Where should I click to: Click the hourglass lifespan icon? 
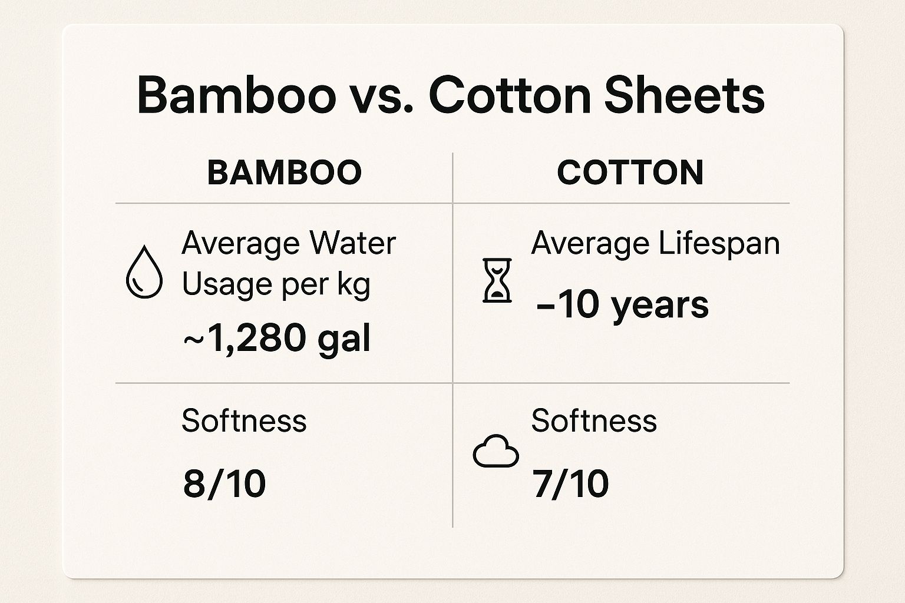497,280
